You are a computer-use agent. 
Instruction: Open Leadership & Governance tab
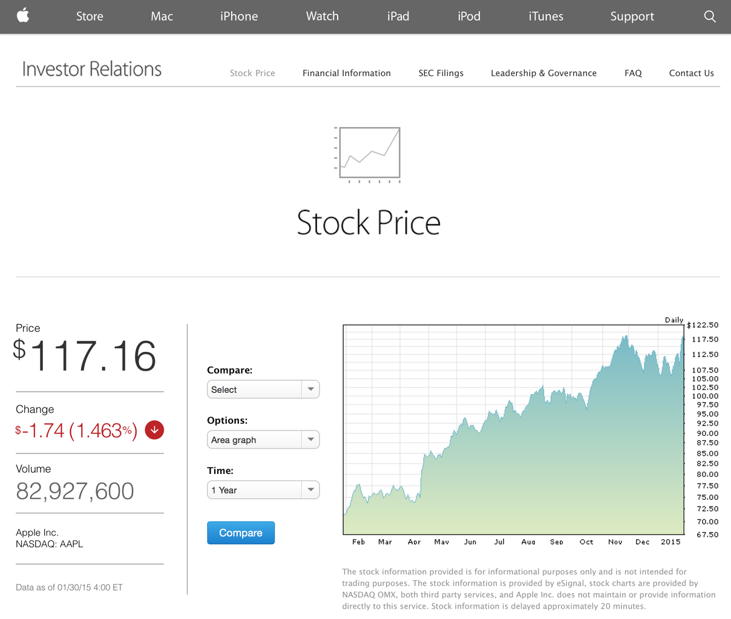[x=543, y=73]
